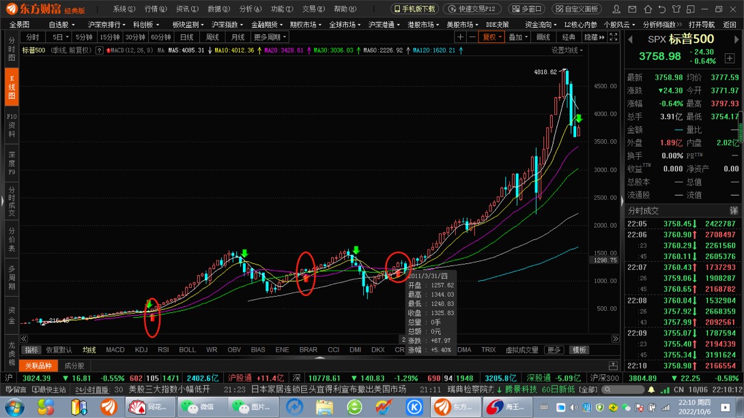Click 恢复默认 restore default
Viewport: 744px width, 418px height.
(x=59, y=350)
